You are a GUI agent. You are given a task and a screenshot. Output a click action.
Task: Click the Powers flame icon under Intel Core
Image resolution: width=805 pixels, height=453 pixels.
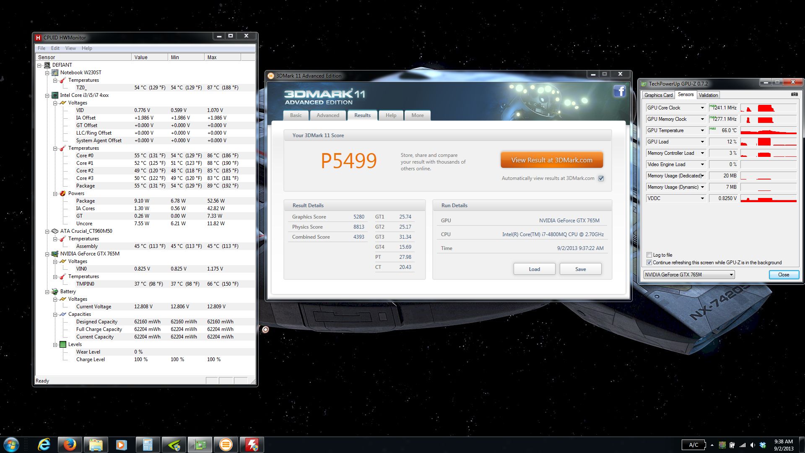tap(63, 193)
